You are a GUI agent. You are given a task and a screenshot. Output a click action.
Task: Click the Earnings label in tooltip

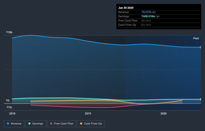[x=124, y=16]
